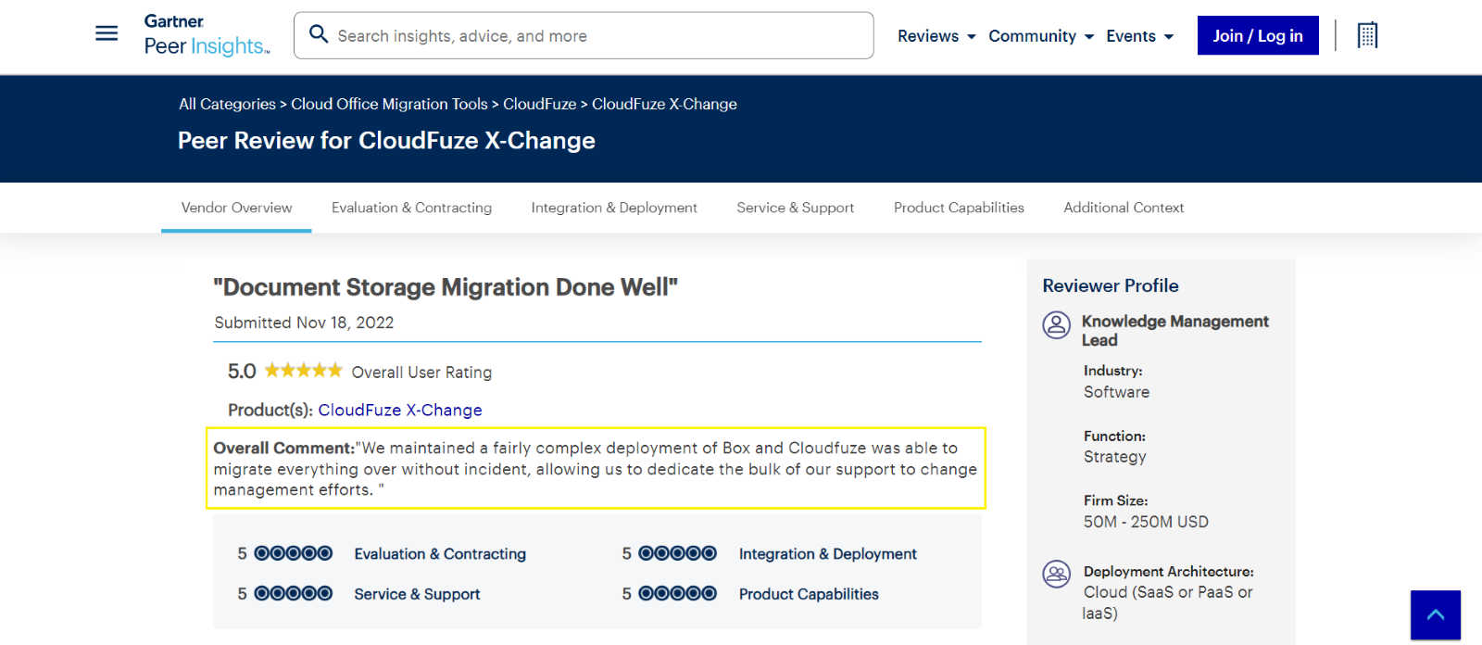This screenshot has height=645, width=1482.
Task: Open the Additional Context tab
Action: tap(1123, 208)
